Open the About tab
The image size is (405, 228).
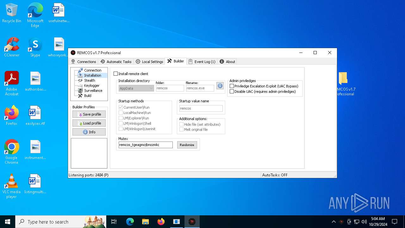point(227,62)
